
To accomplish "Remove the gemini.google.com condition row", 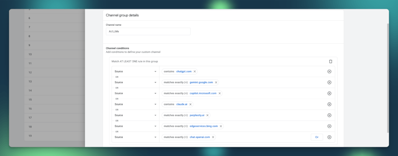I will [329, 82].
